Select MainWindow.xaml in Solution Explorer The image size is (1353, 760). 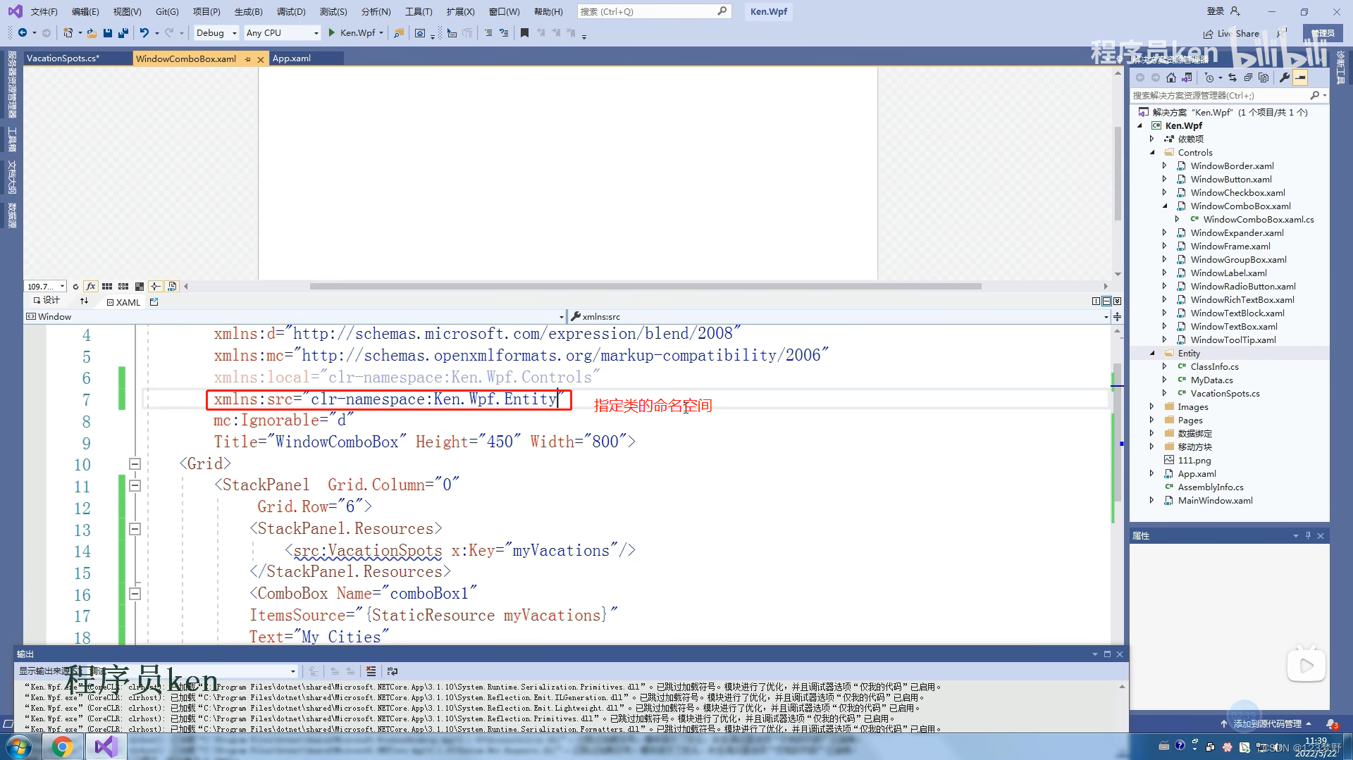[1215, 501]
